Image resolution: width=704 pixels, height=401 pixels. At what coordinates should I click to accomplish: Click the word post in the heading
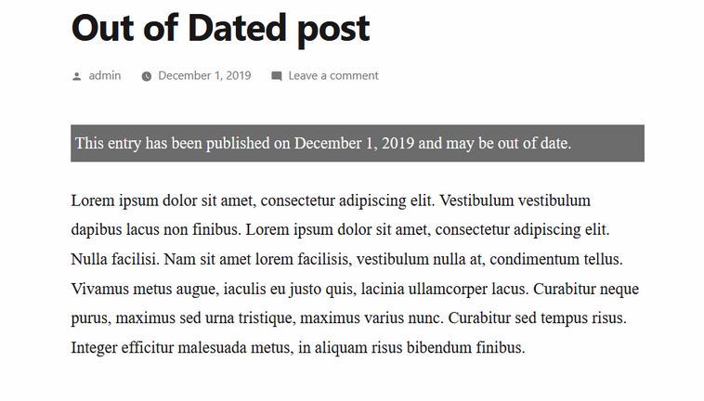coord(333,30)
